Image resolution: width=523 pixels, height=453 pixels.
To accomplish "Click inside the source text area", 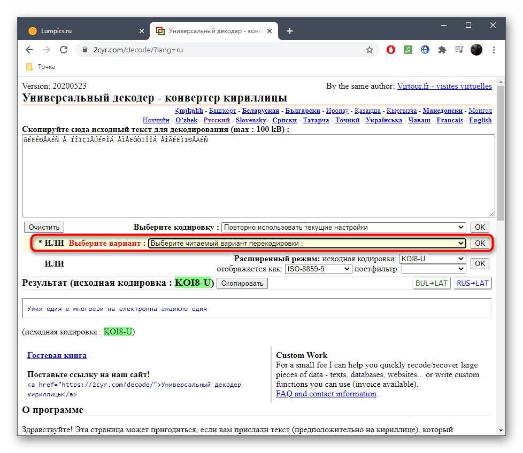I will [258, 176].
